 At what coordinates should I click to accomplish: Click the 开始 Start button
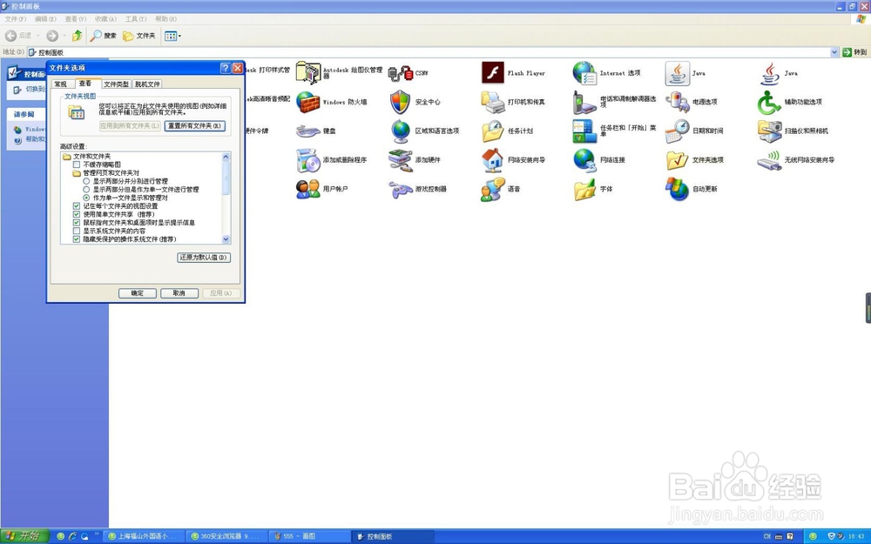coord(25,536)
